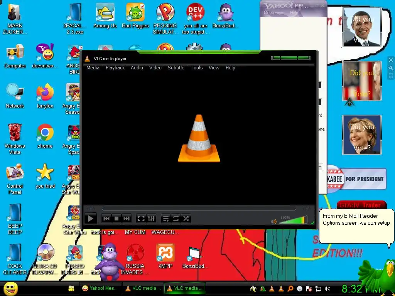395x296 pixels.
Task: Open Help menu in Yahoo Messenger window
Action: pos(294,13)
